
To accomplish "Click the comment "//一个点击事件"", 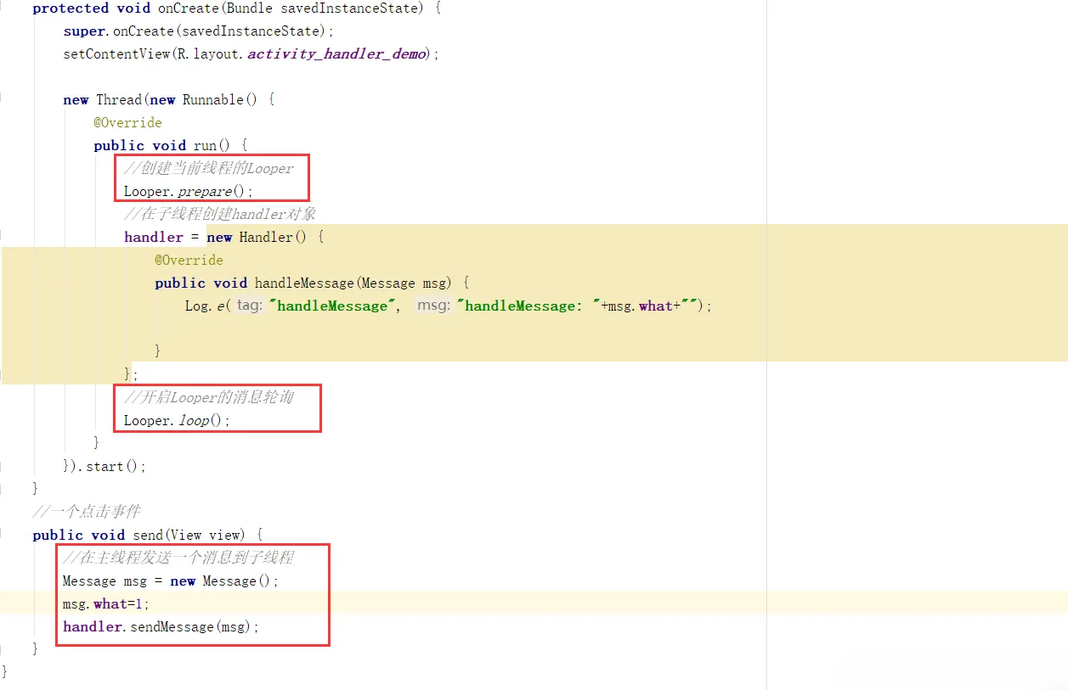I will (87, 512).
